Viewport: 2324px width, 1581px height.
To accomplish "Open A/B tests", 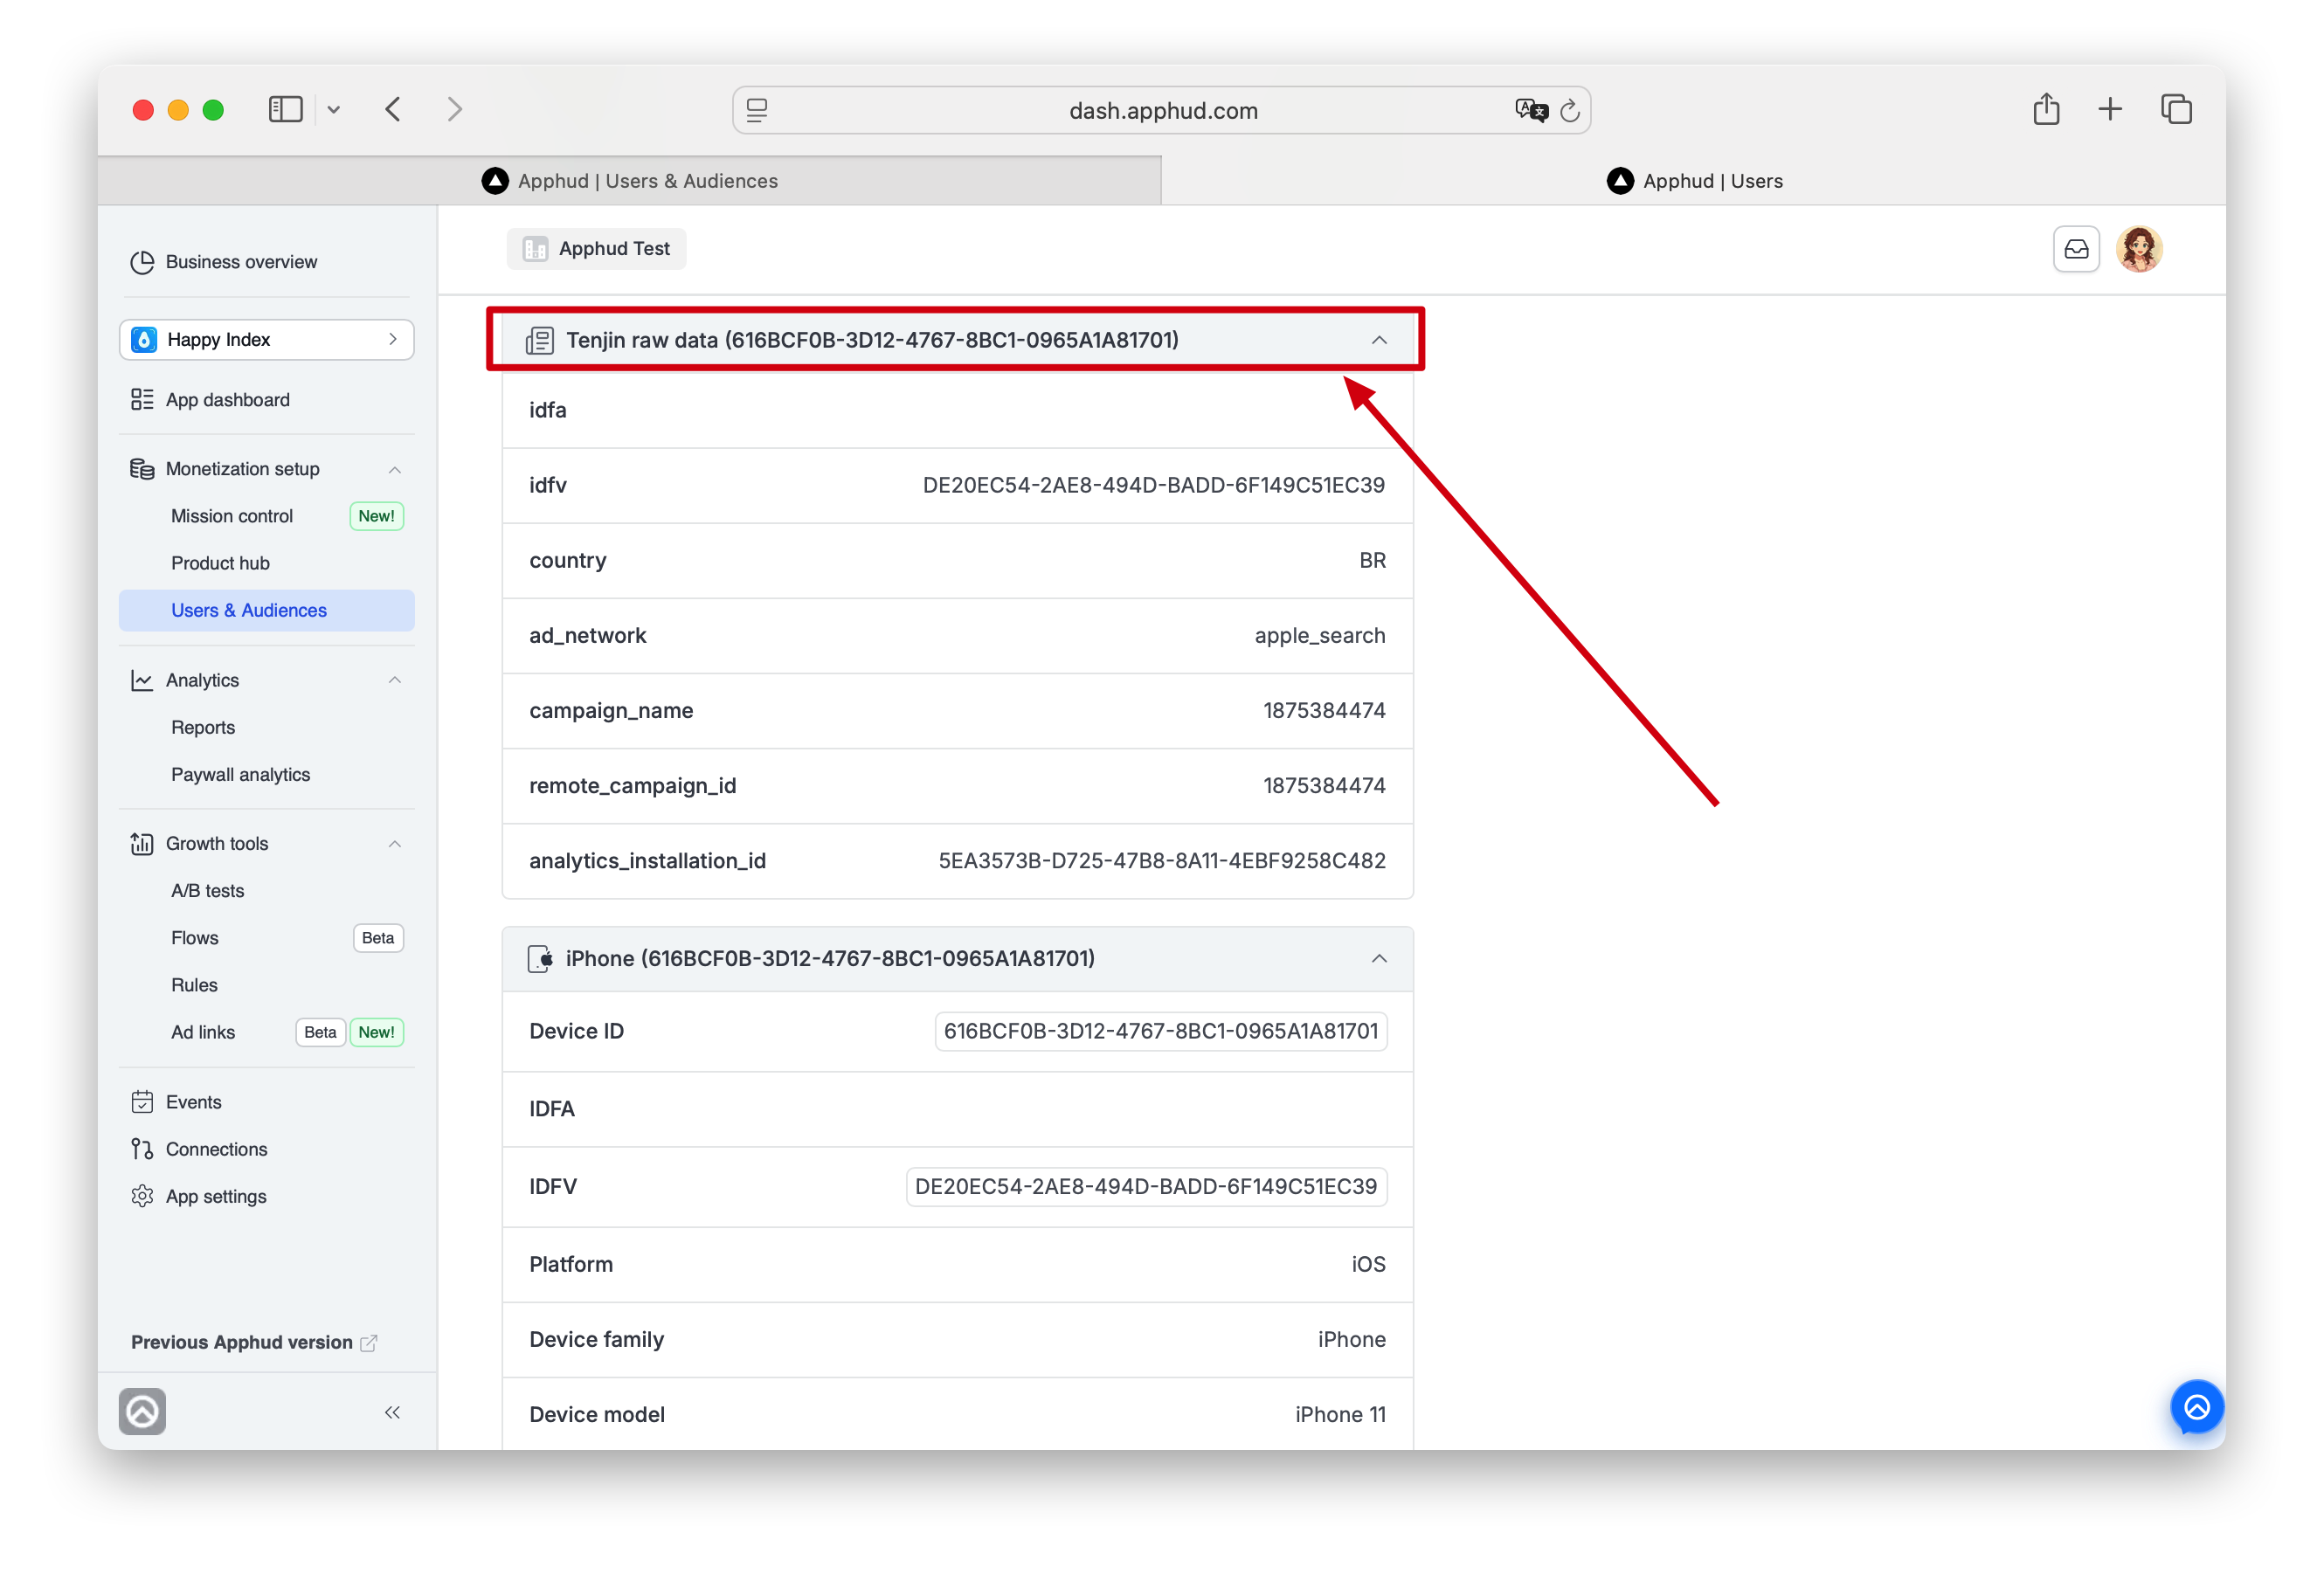I will (x=207, y=891).
